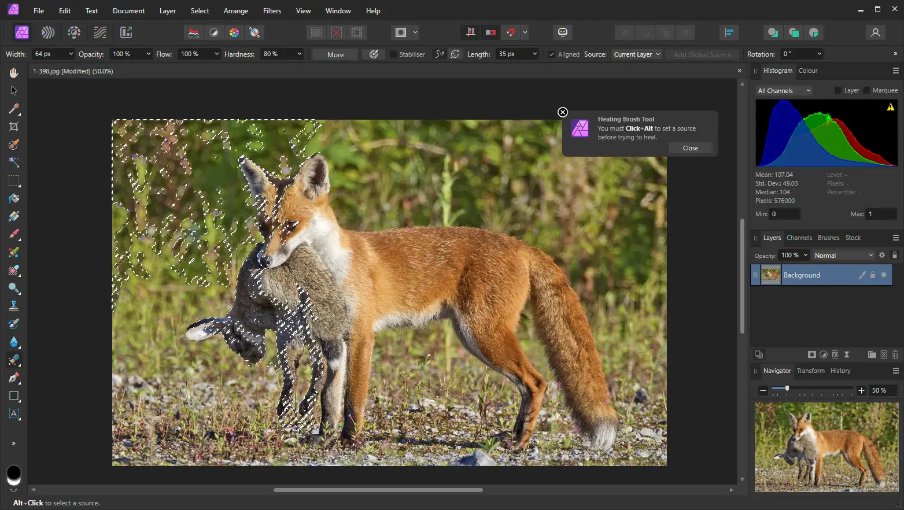904x510 pixels.
Task: Open the layer effects FX dialog
Action: [835, 354]
